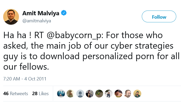Screen dimensions: 181x102
Task: Open the second liker avatar with beige background
Action: [x=71, y=94]
